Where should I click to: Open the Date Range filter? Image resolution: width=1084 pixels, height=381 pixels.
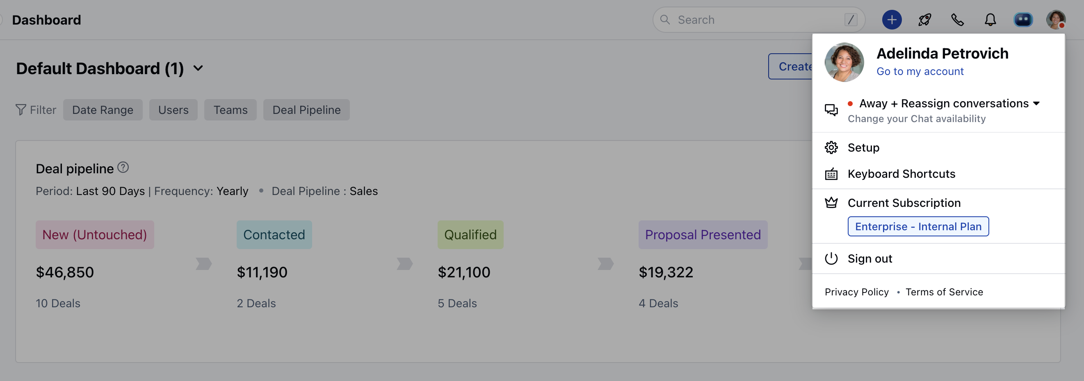(103, 110)
